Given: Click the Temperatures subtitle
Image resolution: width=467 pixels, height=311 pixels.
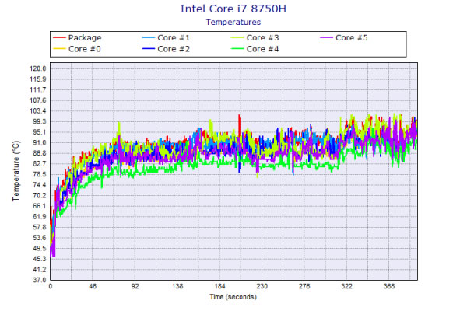Looking at the screenshot, I should (233, 23).
